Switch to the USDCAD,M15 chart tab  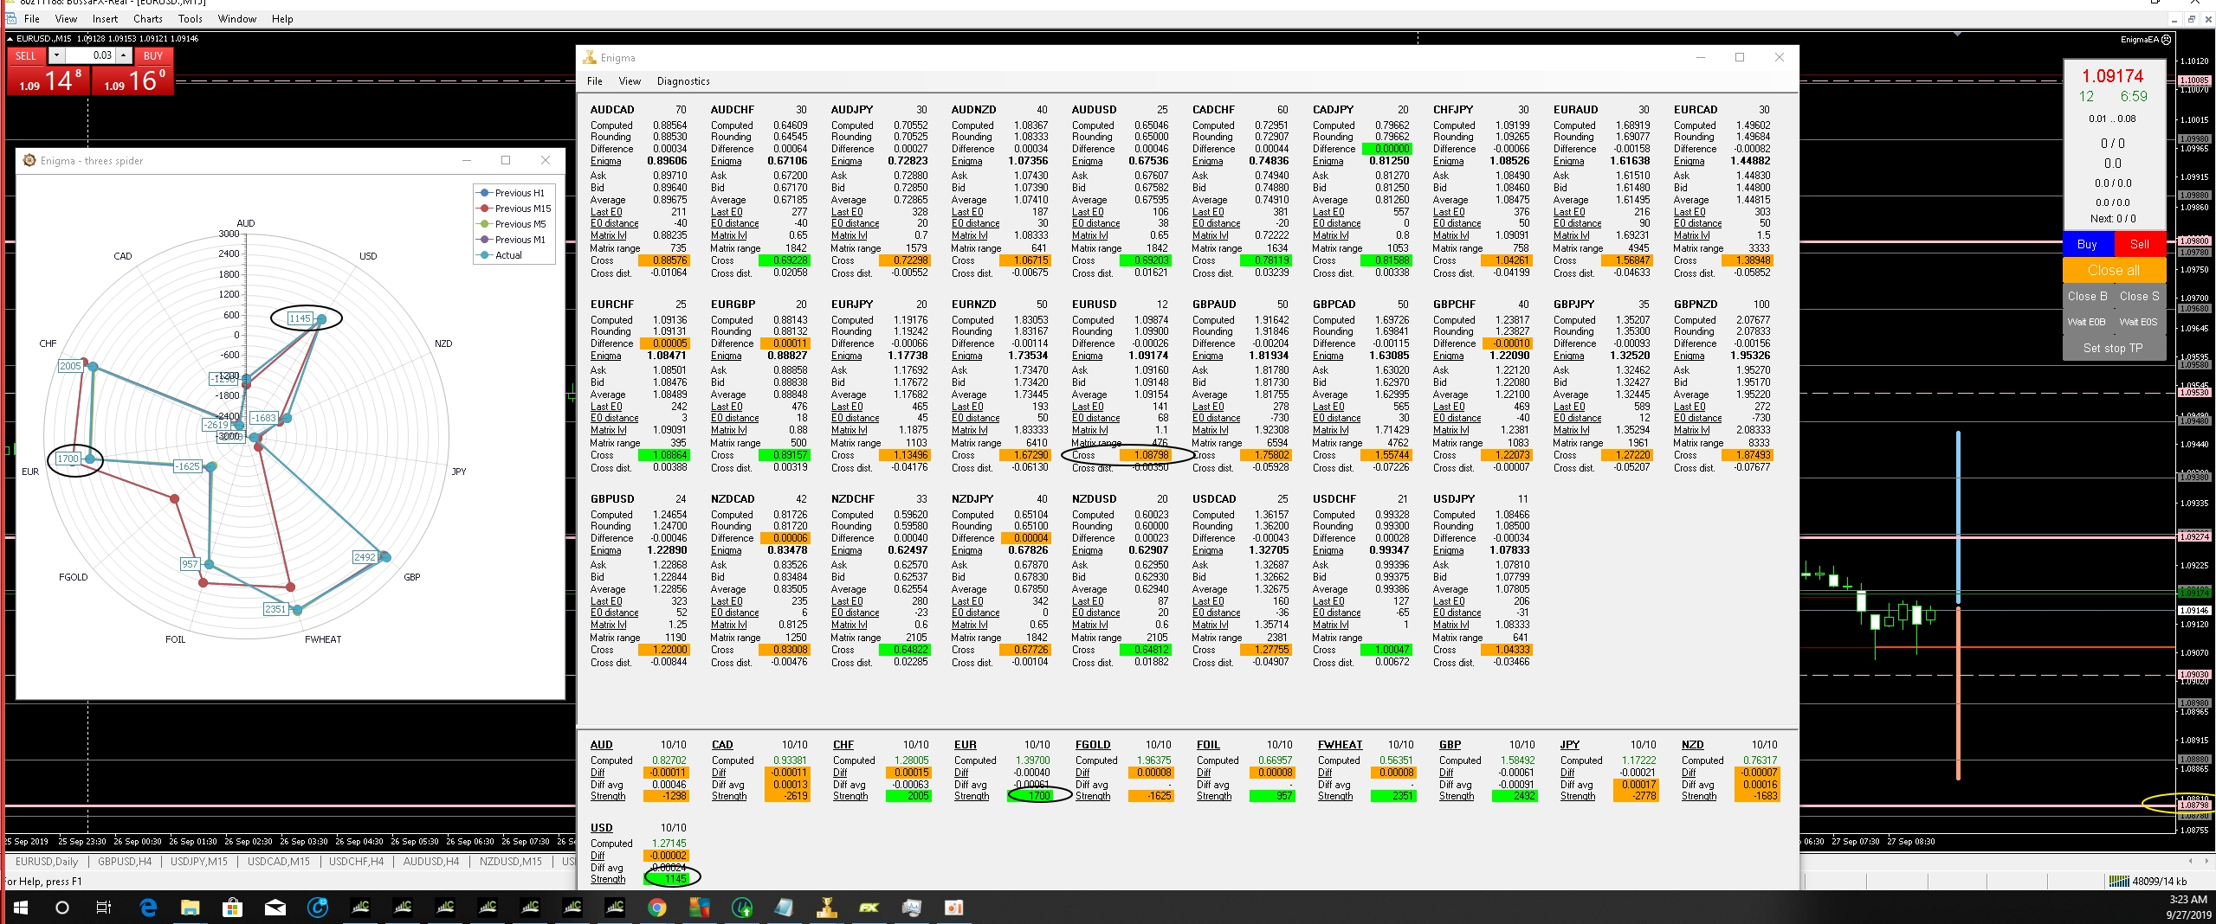tap(278, 861)
